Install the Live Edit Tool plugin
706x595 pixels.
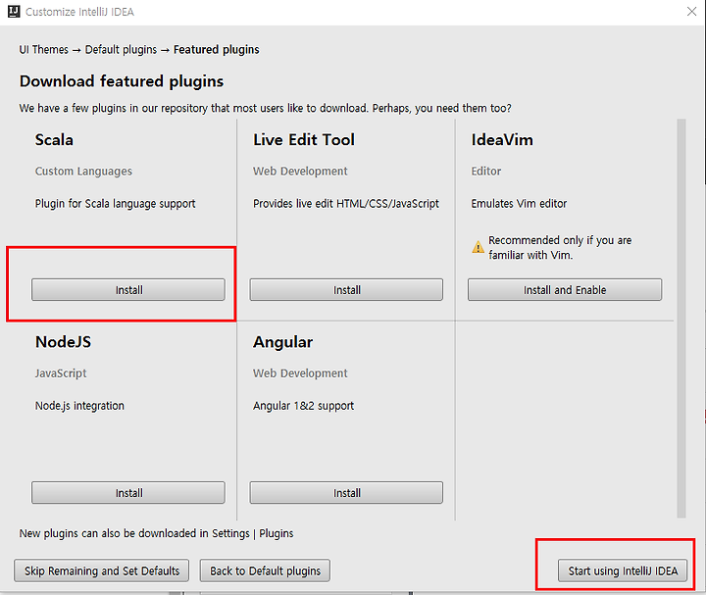click(x=346, y=290)
